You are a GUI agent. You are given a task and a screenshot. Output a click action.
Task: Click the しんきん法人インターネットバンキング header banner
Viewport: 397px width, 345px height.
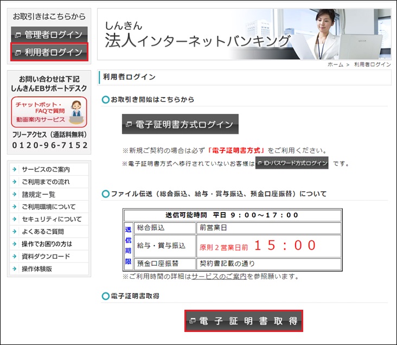tap(244, 34)
